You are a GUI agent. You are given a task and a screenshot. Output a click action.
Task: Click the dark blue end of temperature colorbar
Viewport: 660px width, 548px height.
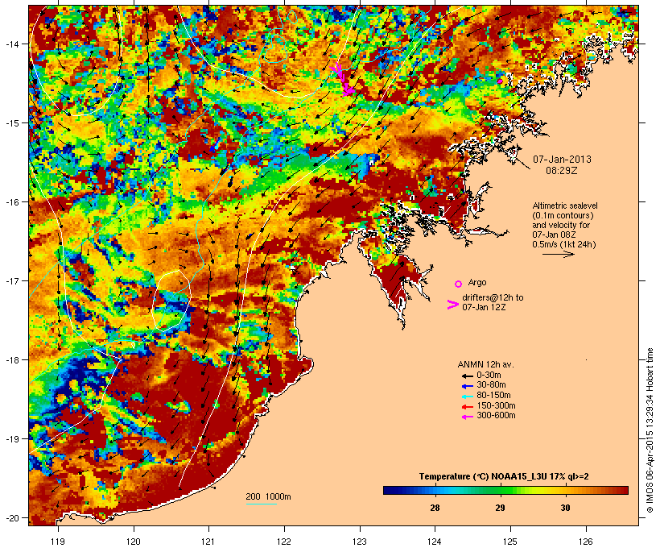point(388,490)
